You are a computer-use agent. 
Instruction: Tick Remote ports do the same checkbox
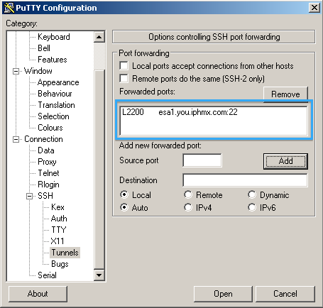tap(124, 79)
